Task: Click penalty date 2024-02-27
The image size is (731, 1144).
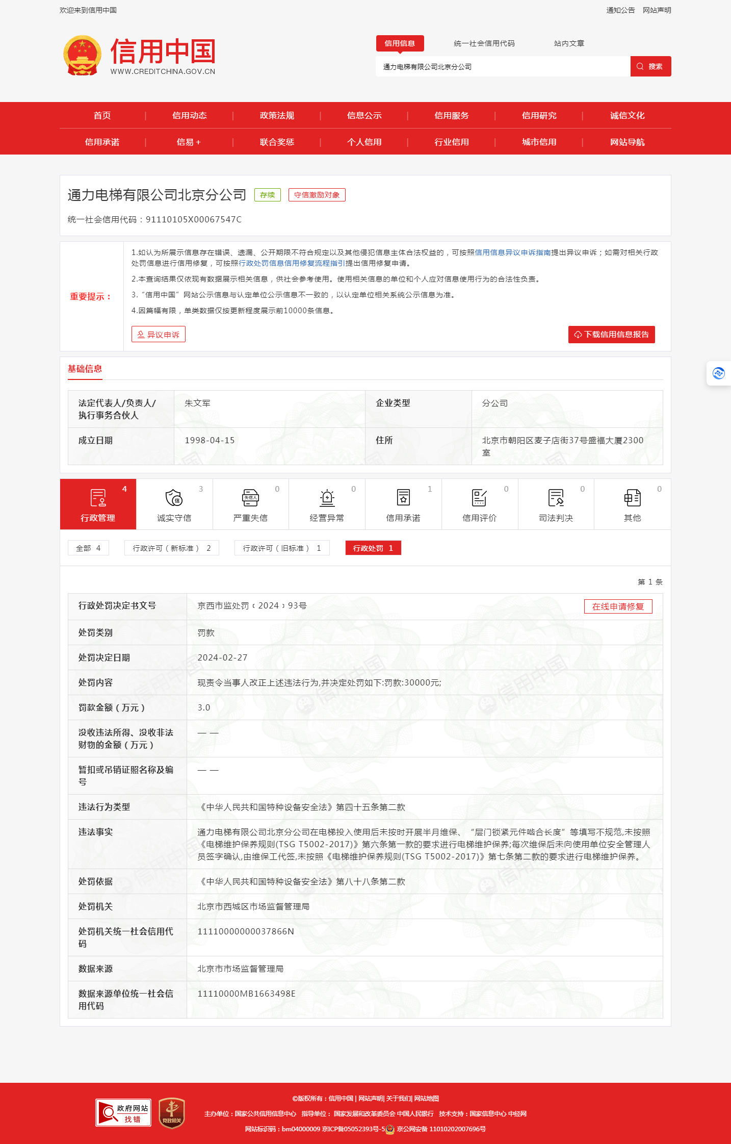Action: (x=222, y=657)
